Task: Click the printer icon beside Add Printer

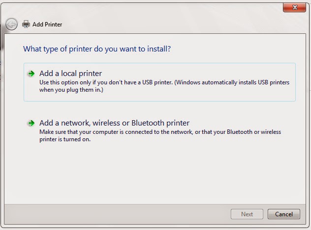Action: (x=26, y=25)
